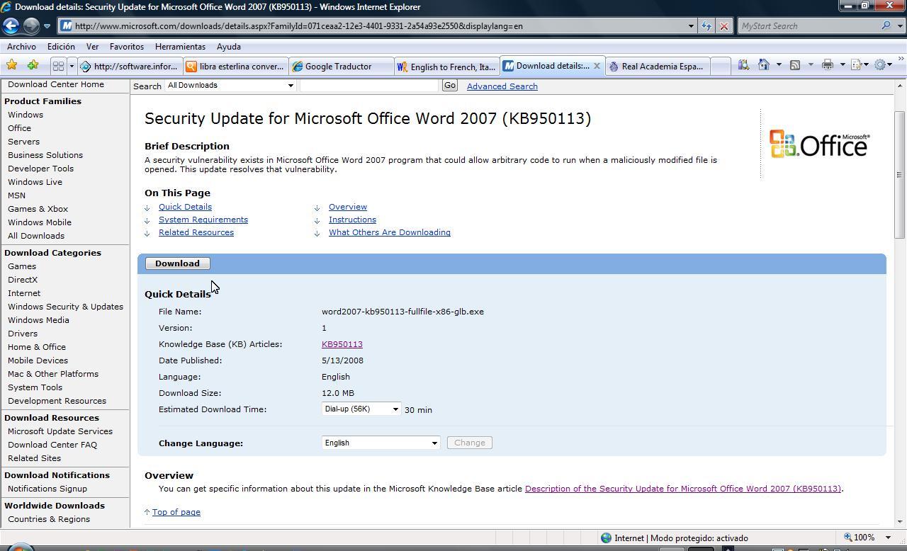The height and width of the screenshot is (551, 907).
Task: Switch to the software.infor tab
Action: (x=129, y=67)
